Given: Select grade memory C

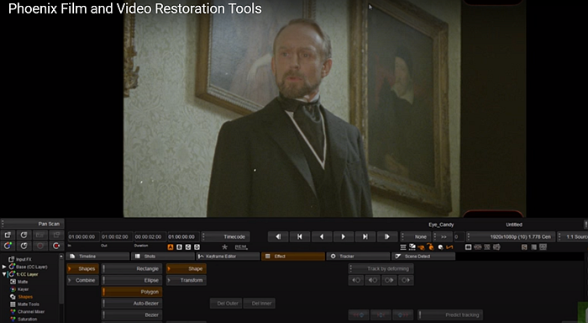Looking at the screenshot, I should click(188, 247).
